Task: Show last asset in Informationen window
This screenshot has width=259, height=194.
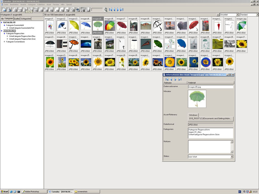Action: click(x=180, y=79)
